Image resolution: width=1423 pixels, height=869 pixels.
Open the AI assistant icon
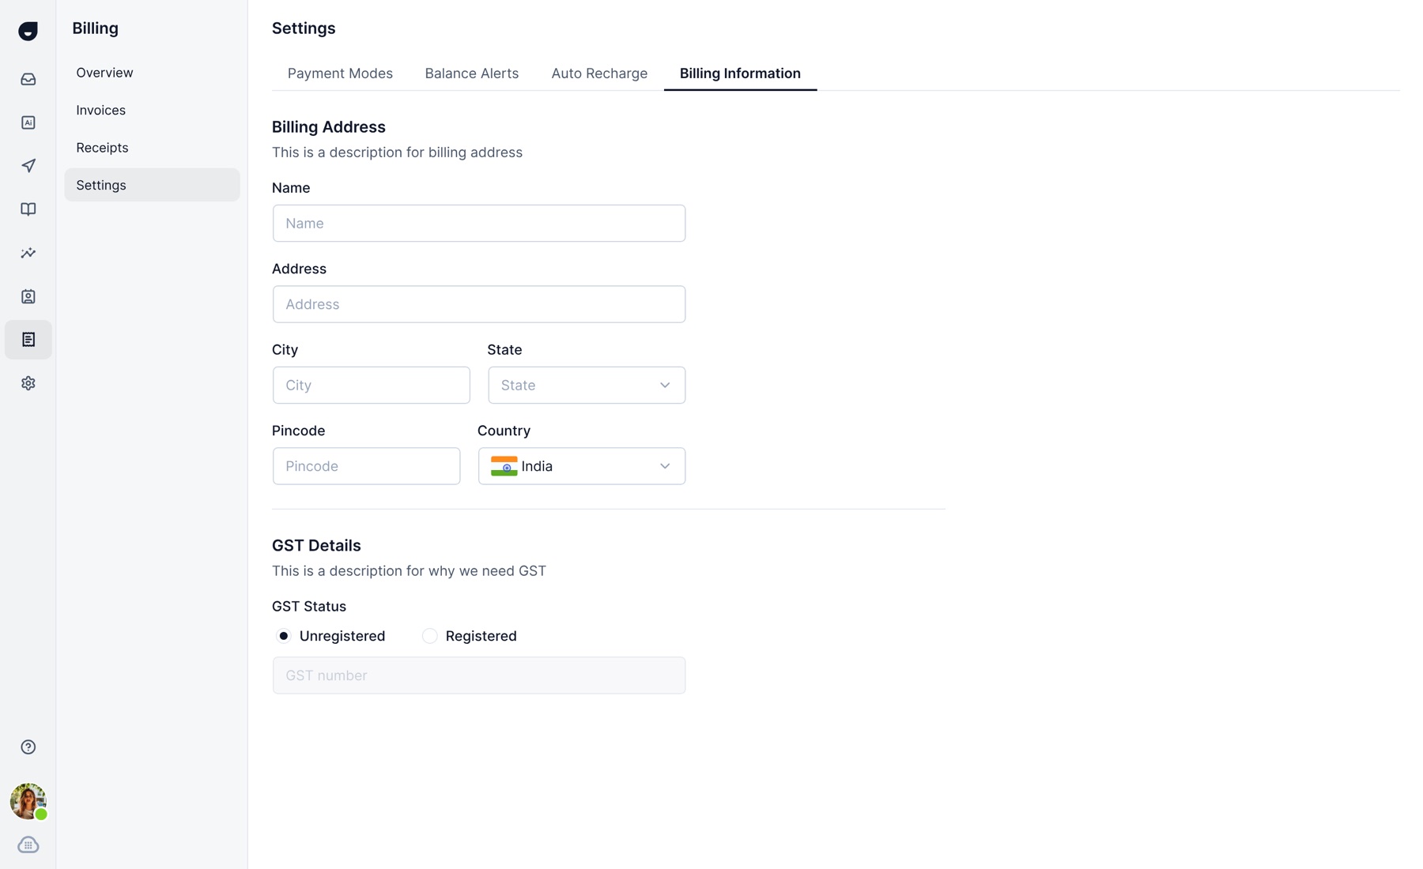28,122
